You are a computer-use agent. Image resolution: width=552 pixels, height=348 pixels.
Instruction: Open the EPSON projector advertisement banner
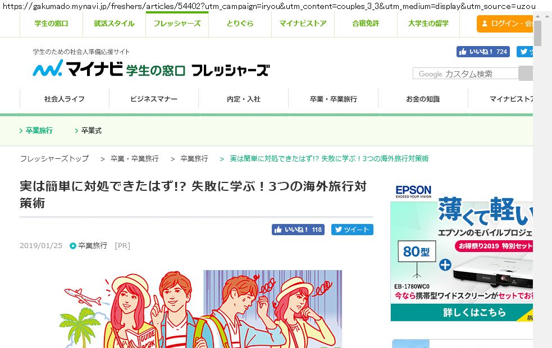click(x=461, y=253)
